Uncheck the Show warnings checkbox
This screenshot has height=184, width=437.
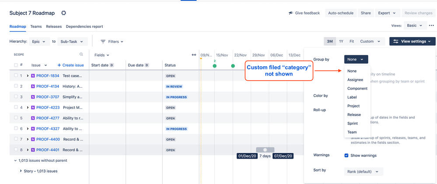click(x=346, y=155)
